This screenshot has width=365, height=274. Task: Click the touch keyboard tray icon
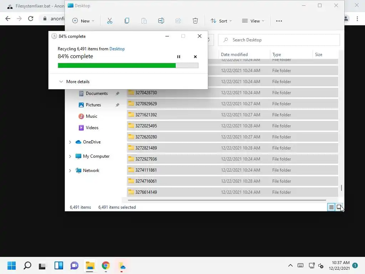pyautogui.click(x=300, y=265)
